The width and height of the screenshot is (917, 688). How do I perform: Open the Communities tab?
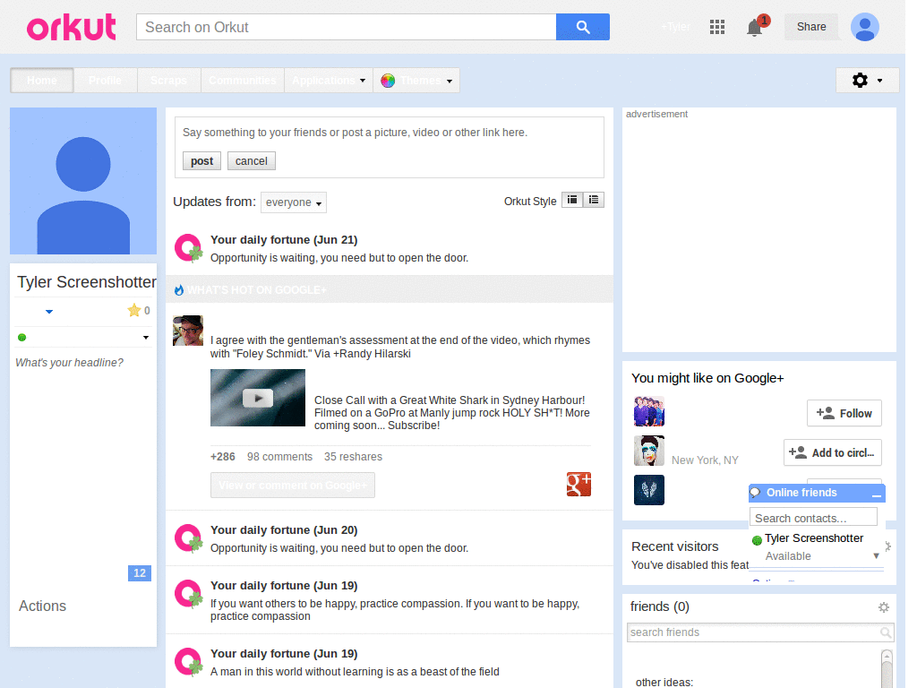(x=242, y=81)
